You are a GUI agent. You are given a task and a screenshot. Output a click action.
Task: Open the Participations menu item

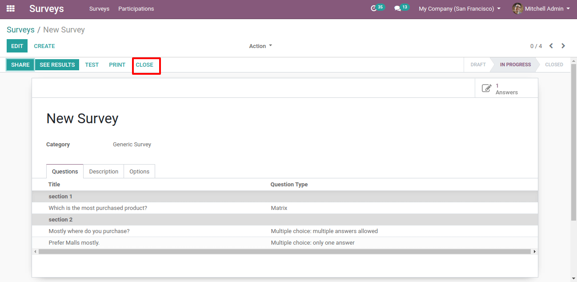(x=136, y=8)
